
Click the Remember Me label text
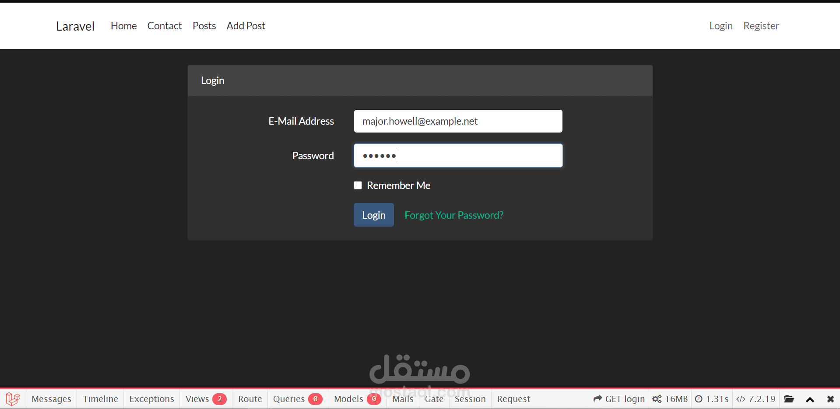[x=399, y=185]
